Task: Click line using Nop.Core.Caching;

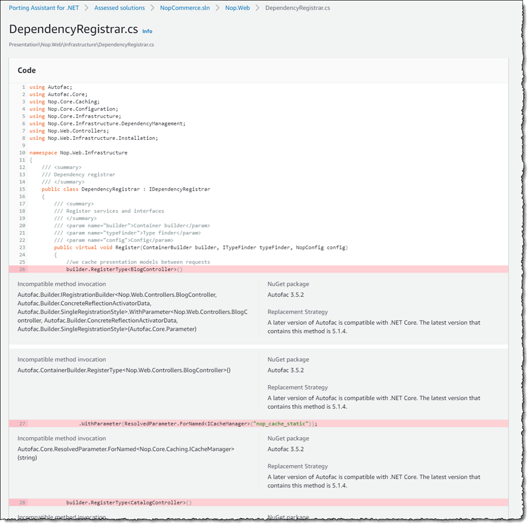Action: [64, 102]
